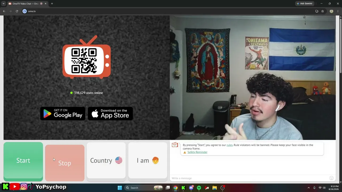Bookmark this page with the star icon
342x192 pixels.
click(322, 11)
